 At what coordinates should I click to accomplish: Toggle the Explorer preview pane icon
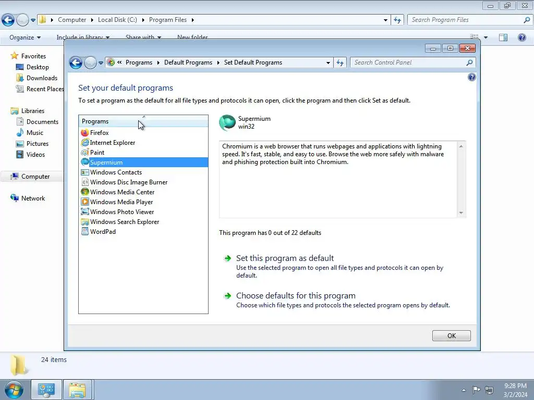coord(503,37)
